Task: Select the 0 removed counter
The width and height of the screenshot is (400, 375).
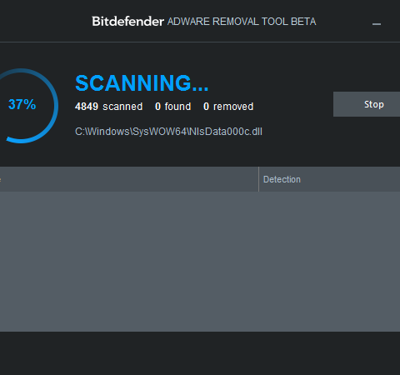Action: pyautogui.click(x=228, y=107)
